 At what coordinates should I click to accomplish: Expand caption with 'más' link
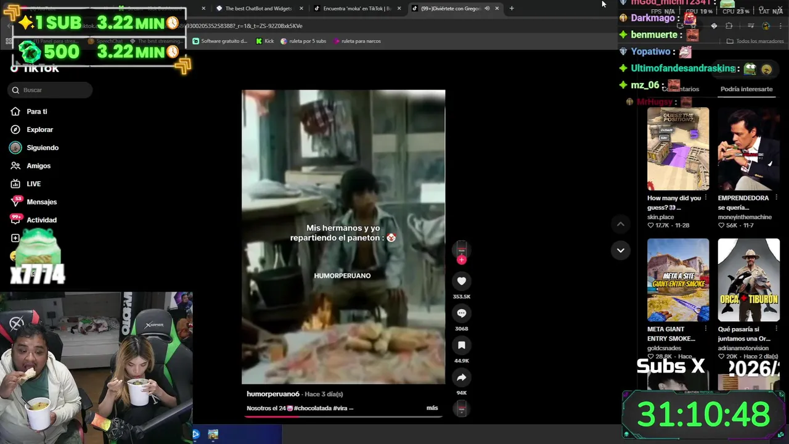(x=432, y=408)
